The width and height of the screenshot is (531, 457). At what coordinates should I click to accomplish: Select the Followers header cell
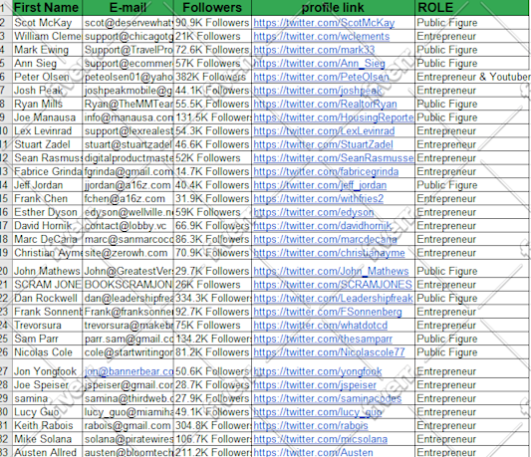[x=212, y=7]
